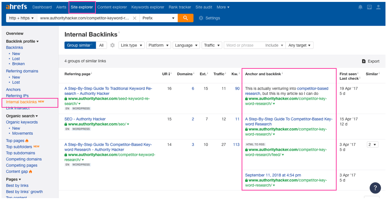Enable the Group similar toggle

point(80,45)
